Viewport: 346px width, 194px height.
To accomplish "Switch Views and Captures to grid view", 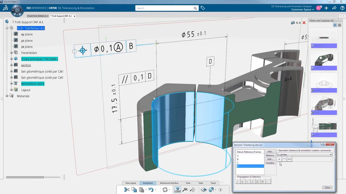I will [335, 25].
